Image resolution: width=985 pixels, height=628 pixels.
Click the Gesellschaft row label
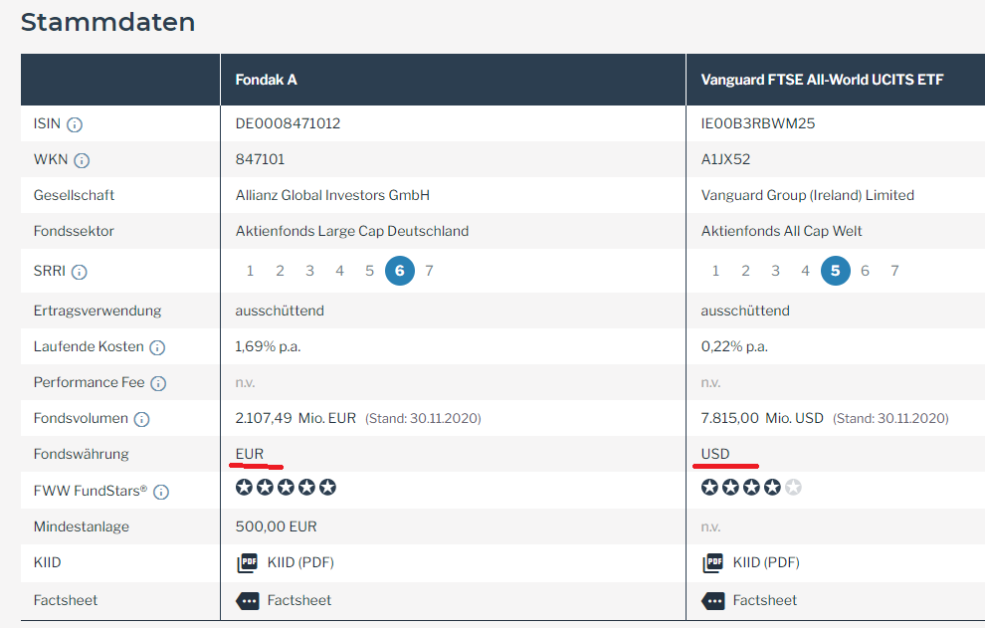click(74, 195)
